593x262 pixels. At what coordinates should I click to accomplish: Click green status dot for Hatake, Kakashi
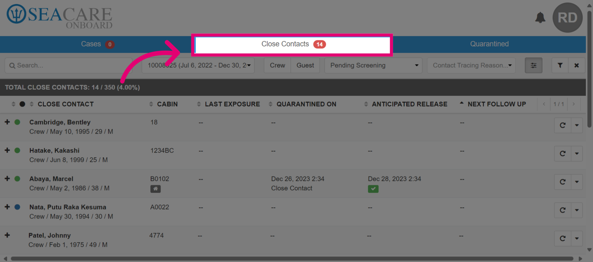[x=17, y=150]
